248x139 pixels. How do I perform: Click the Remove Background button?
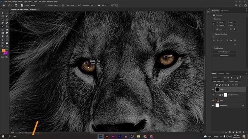(224, 52)
